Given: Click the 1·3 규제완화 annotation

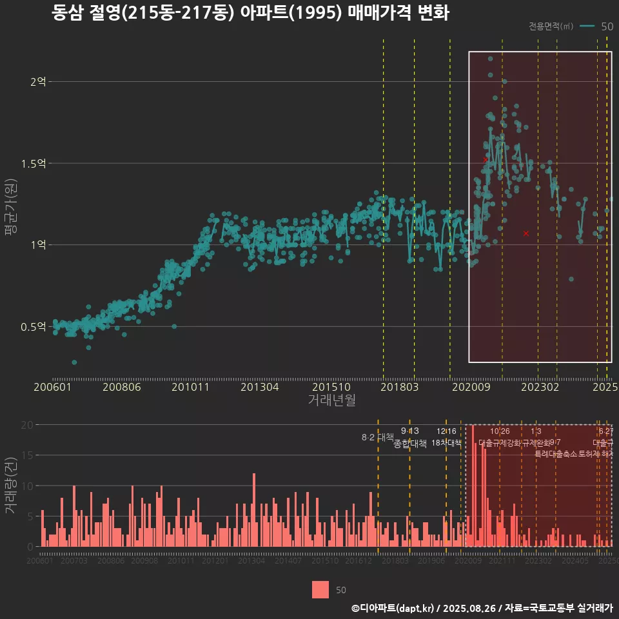Looking at the screenshot, I should 536,437.
